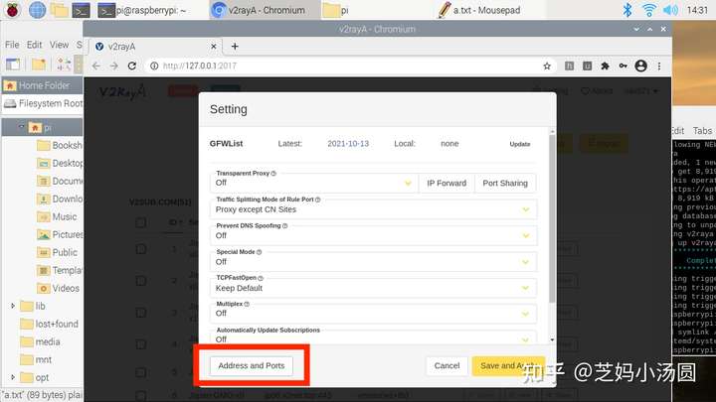This screenshot has height=402, width=716.
Task: Switch to the v2rayA Chromium tab
Action: pos(154,46)
